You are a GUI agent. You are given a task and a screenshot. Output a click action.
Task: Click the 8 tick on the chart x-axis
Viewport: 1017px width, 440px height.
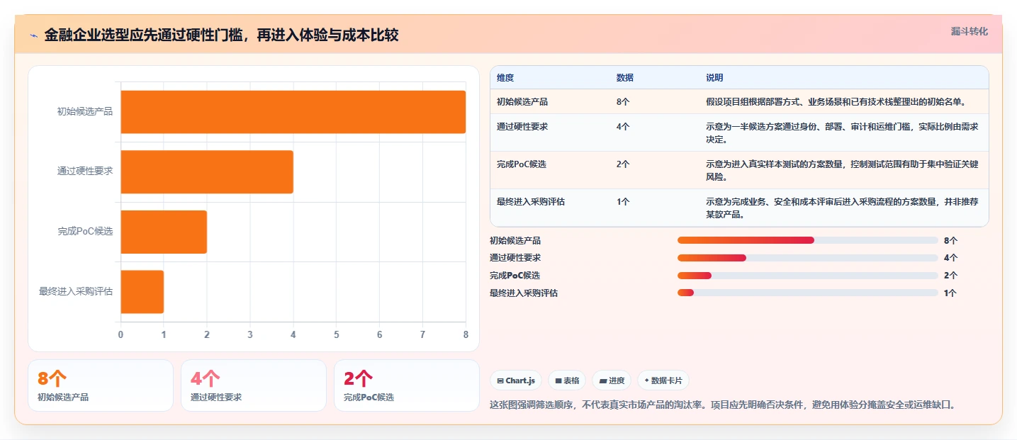(466, 334)
